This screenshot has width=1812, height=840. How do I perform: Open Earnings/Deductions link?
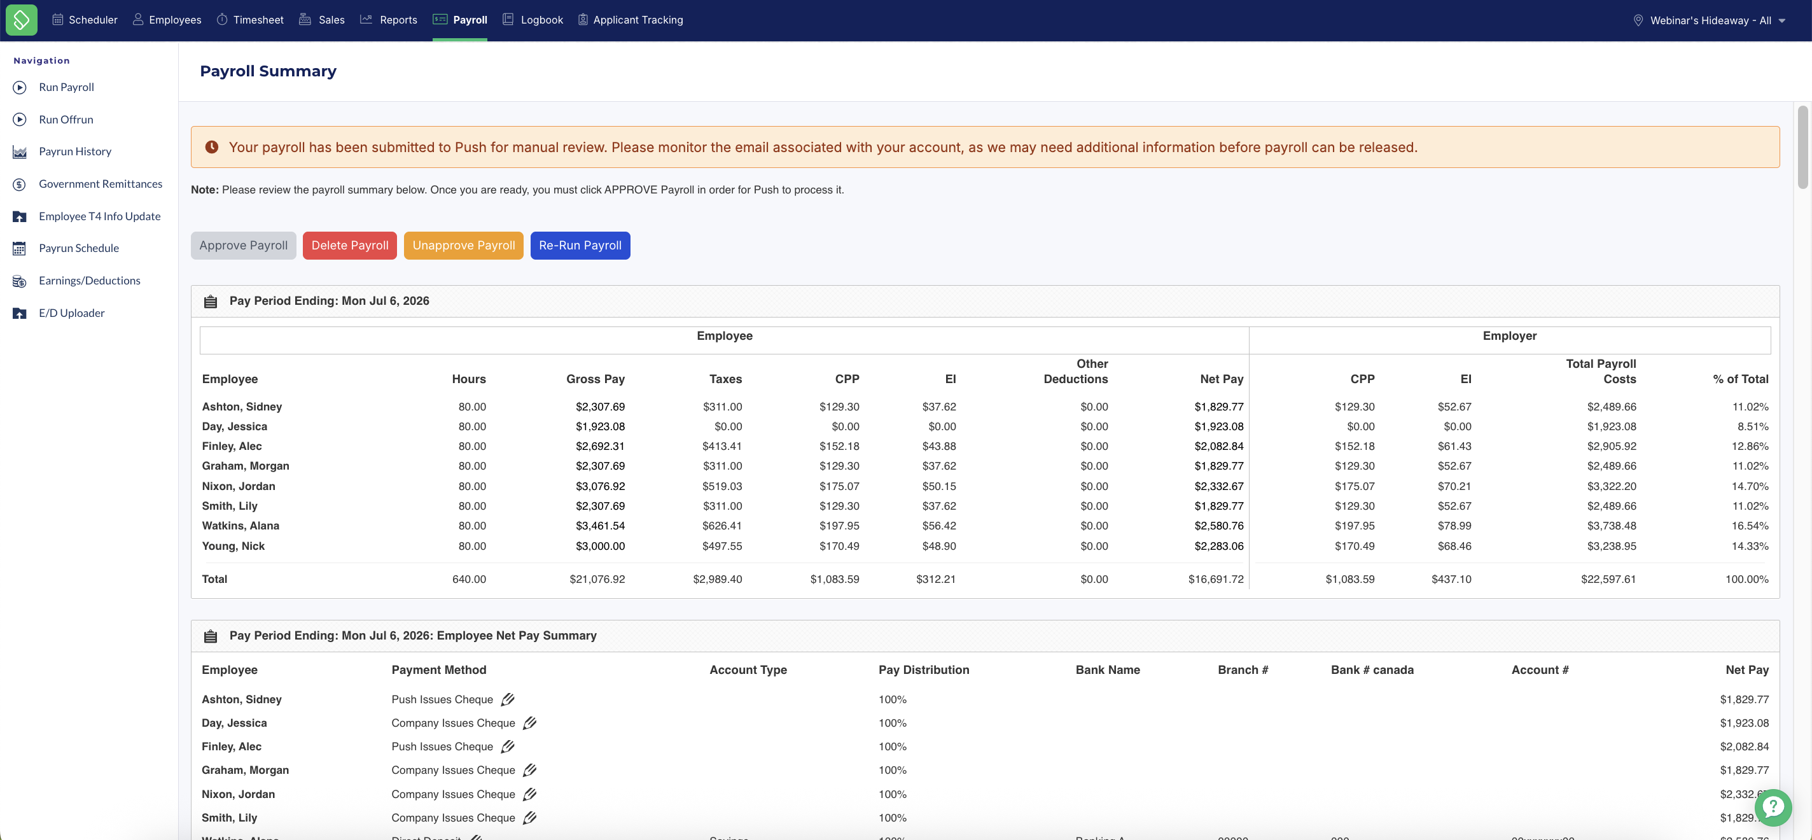89,281
